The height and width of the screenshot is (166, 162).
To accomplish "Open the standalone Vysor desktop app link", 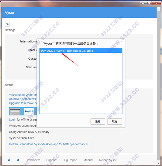I will coord(49,144).
